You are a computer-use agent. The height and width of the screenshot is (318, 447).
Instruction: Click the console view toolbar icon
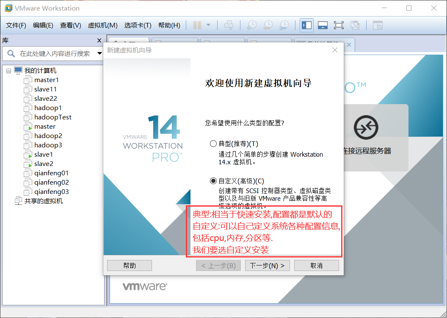click(378, 25)
